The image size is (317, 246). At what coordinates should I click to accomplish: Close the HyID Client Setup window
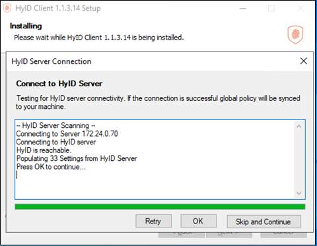click(x=300, y=9)
